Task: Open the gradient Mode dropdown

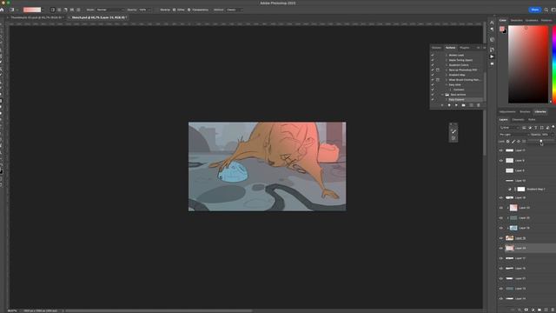Action: click(110, 10)
